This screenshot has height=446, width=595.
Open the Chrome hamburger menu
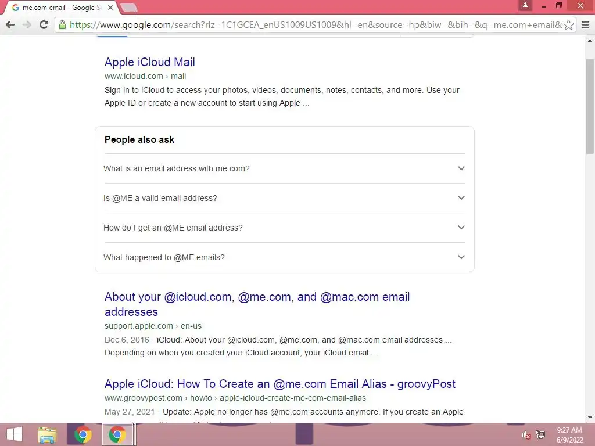(585, 24)
